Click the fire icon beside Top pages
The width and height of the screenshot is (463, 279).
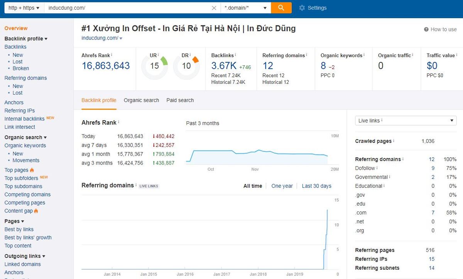point(32,170)
